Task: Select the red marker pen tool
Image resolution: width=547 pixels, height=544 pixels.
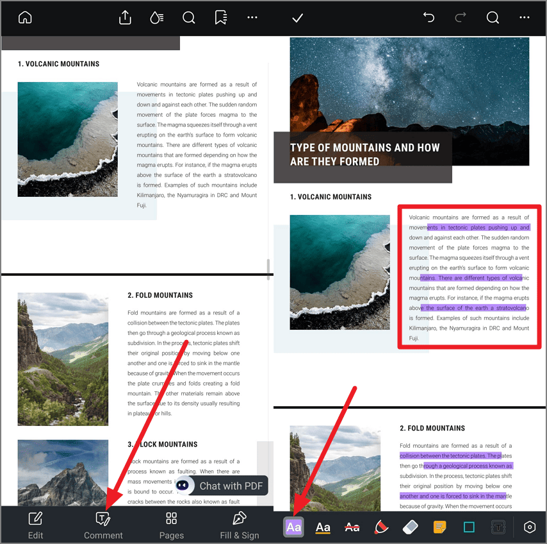Action: 381,527
